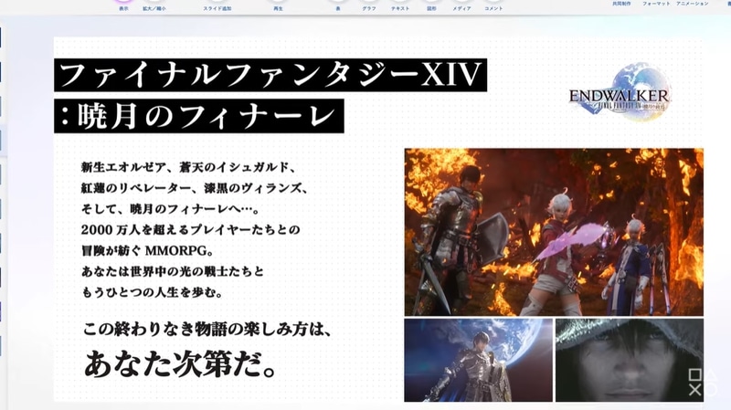
Task: Insert a table using 表
Action: [338, 6]
